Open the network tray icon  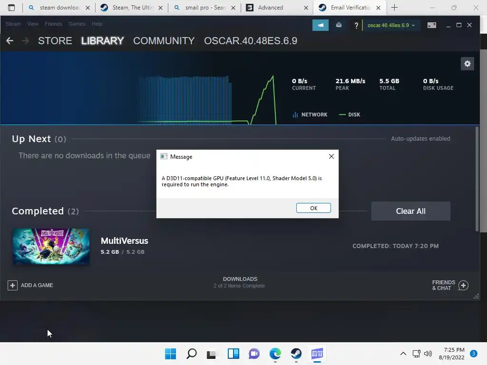point(417,354)
